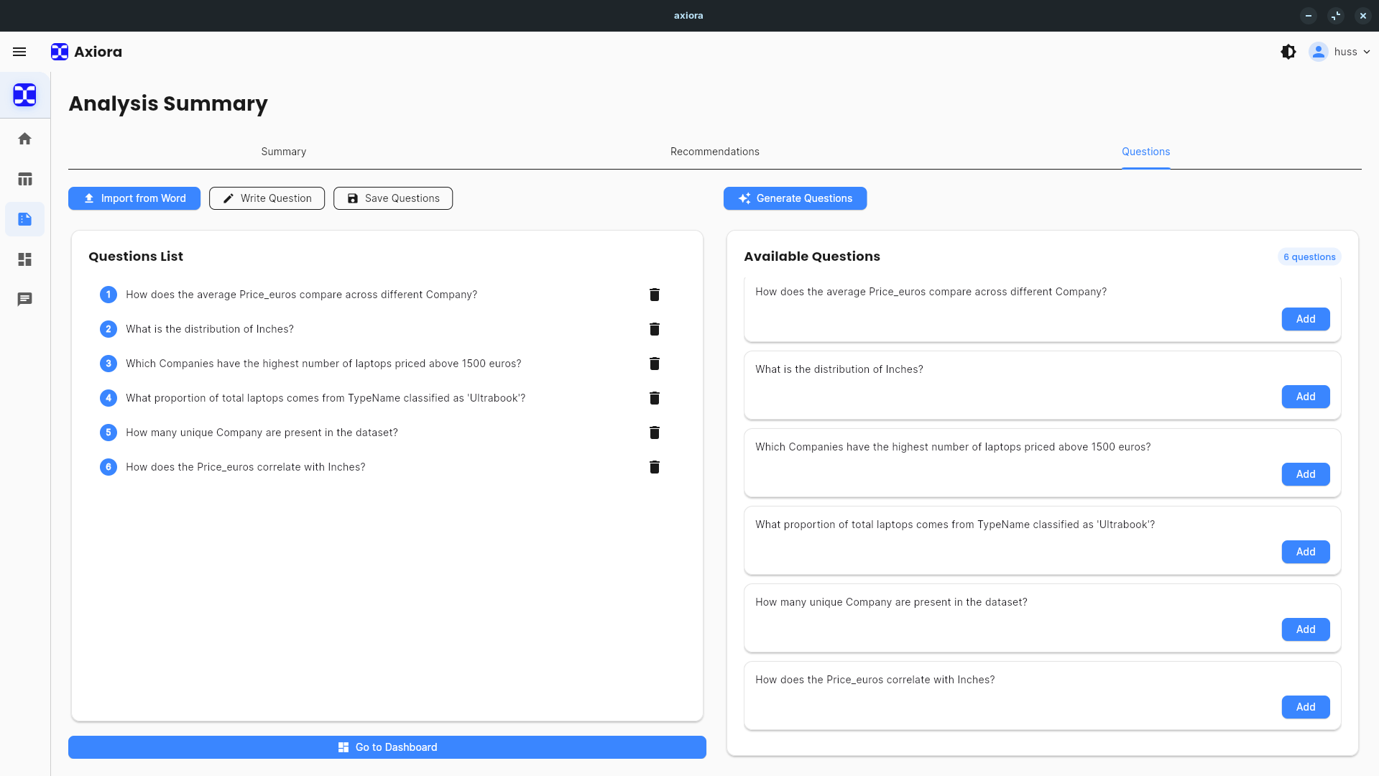
Task: Go to Dashboard using bottom button
Action: pos(387,747)
